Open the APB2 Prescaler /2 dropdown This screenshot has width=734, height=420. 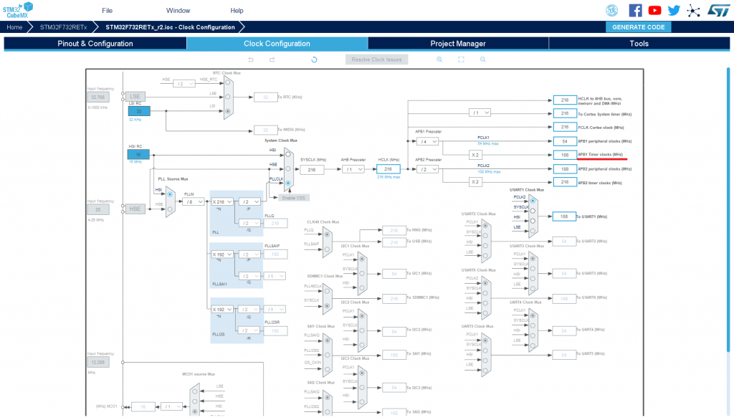click(x=427, y=169)
